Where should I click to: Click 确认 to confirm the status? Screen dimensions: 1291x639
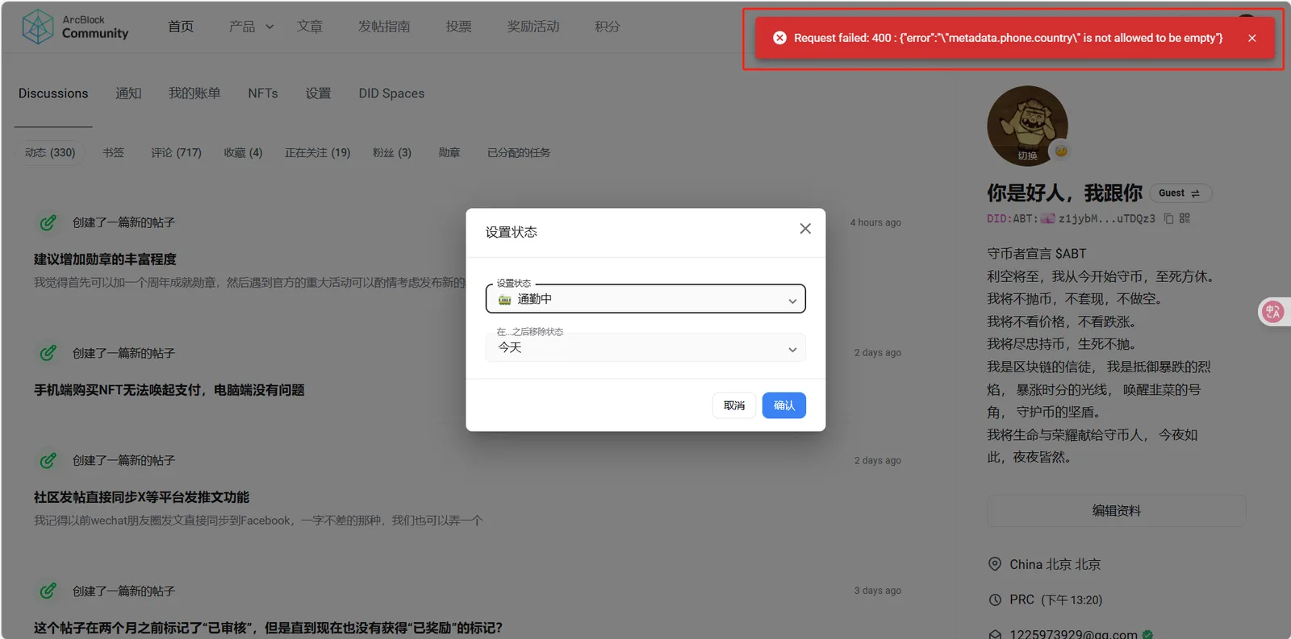(784, 405)
